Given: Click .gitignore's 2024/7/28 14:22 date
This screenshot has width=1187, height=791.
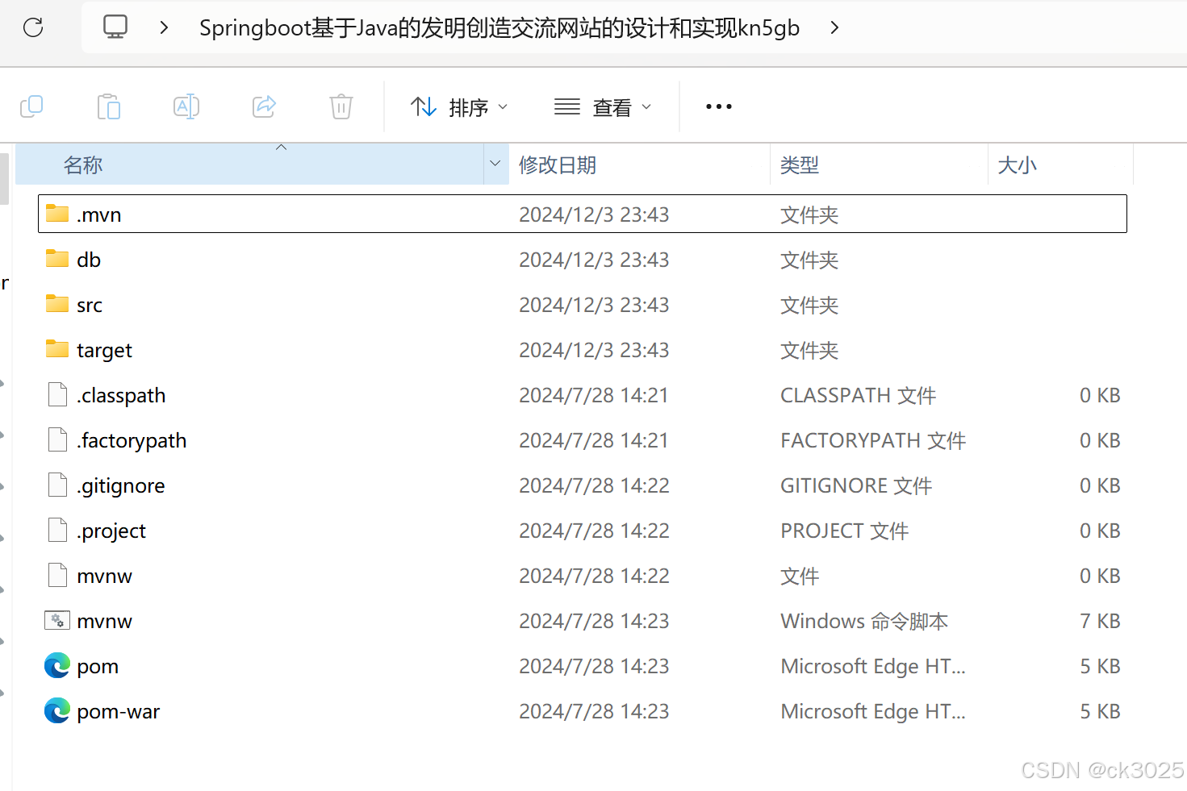Looking at the screenshot, I should [x=594, y=485].
